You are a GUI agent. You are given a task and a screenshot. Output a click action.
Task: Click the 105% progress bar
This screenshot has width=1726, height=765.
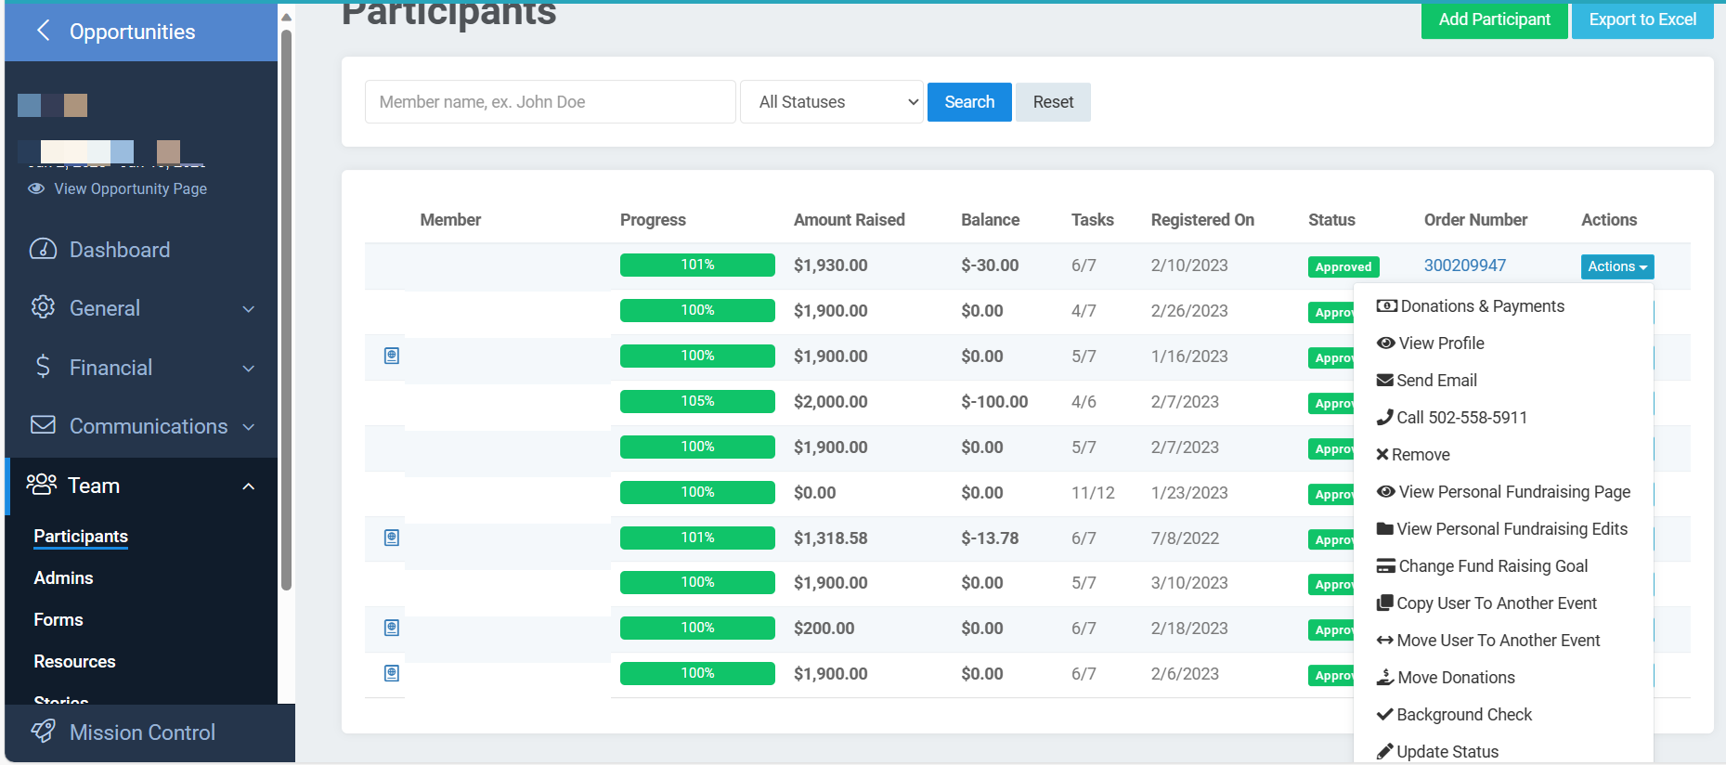point(697,401)
